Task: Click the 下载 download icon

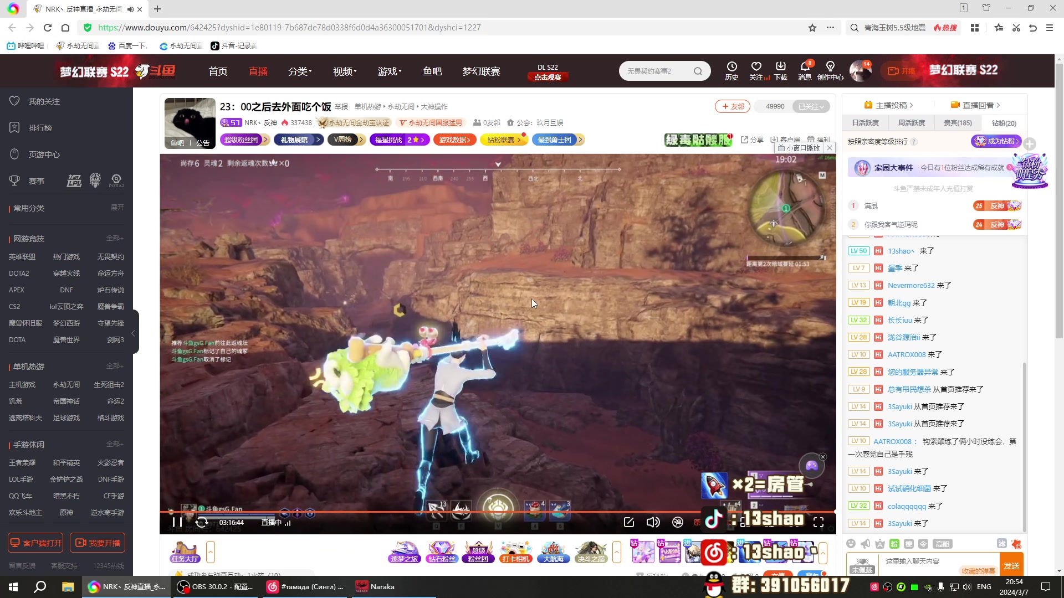Action: 781,70
